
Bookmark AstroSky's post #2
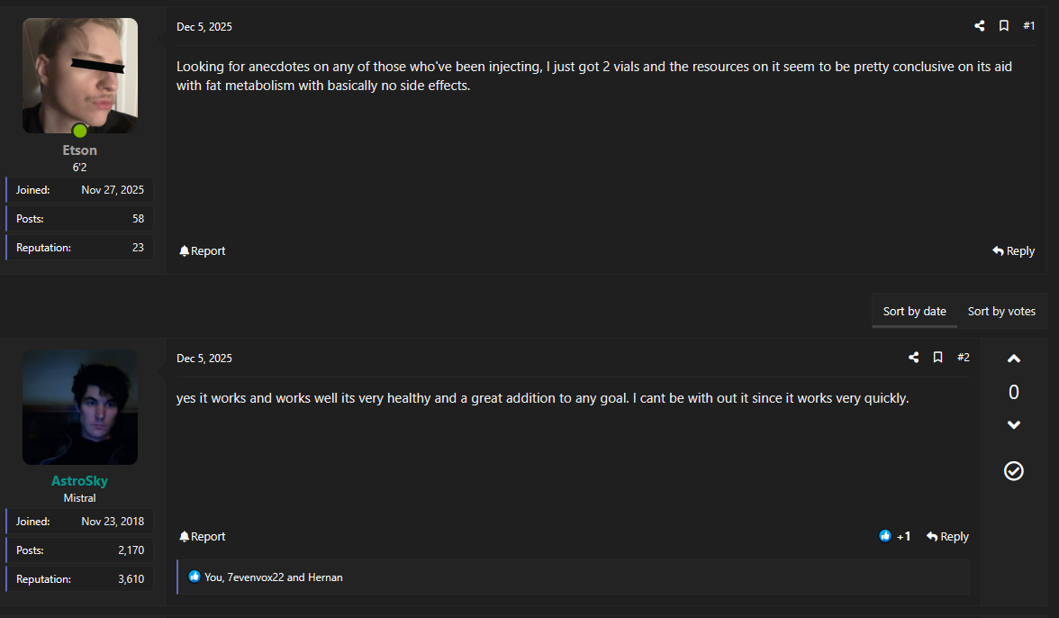point(937,358)
